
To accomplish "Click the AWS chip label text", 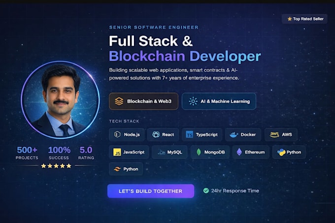I will coord(287,135).
